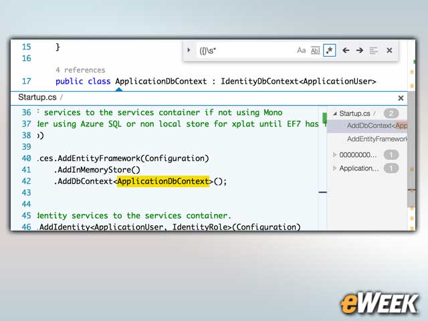
Task: Close the Startup.cs peek view
Action: pos(401,98)
